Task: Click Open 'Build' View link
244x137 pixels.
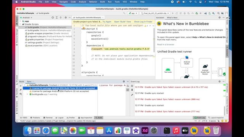Action: pos(122,22)
